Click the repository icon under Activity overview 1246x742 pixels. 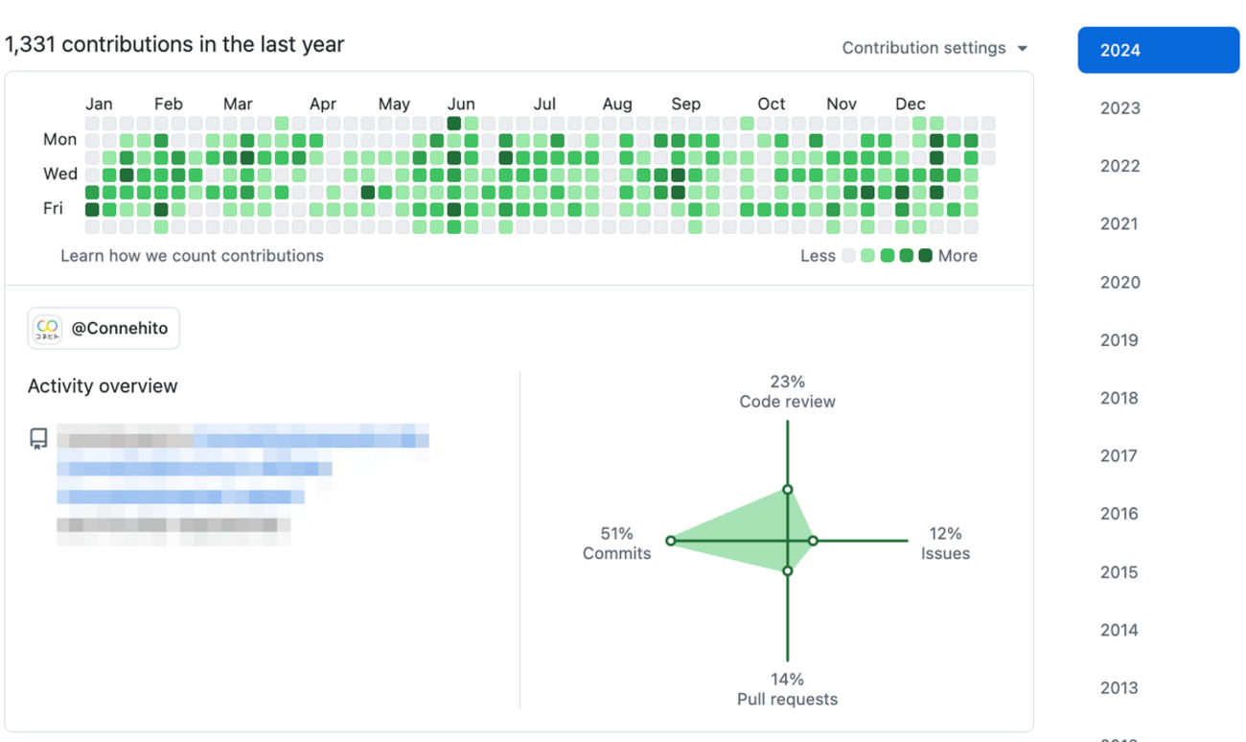(38, 439)
